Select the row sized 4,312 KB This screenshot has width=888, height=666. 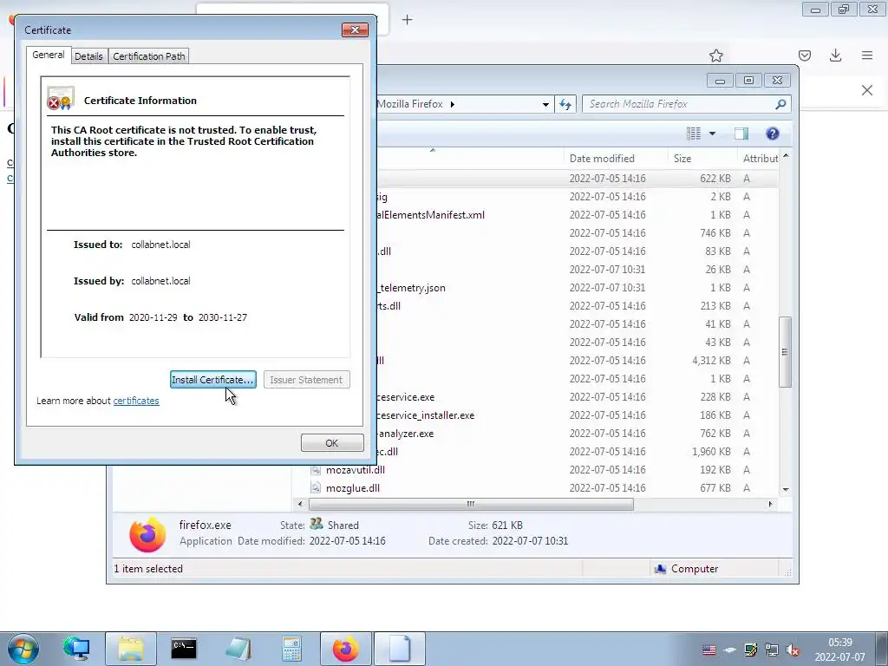coord(578,360)
